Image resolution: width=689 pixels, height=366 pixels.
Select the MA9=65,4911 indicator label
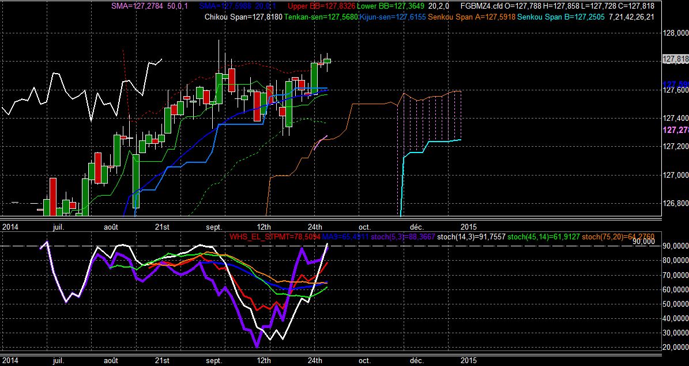[346, 237]
